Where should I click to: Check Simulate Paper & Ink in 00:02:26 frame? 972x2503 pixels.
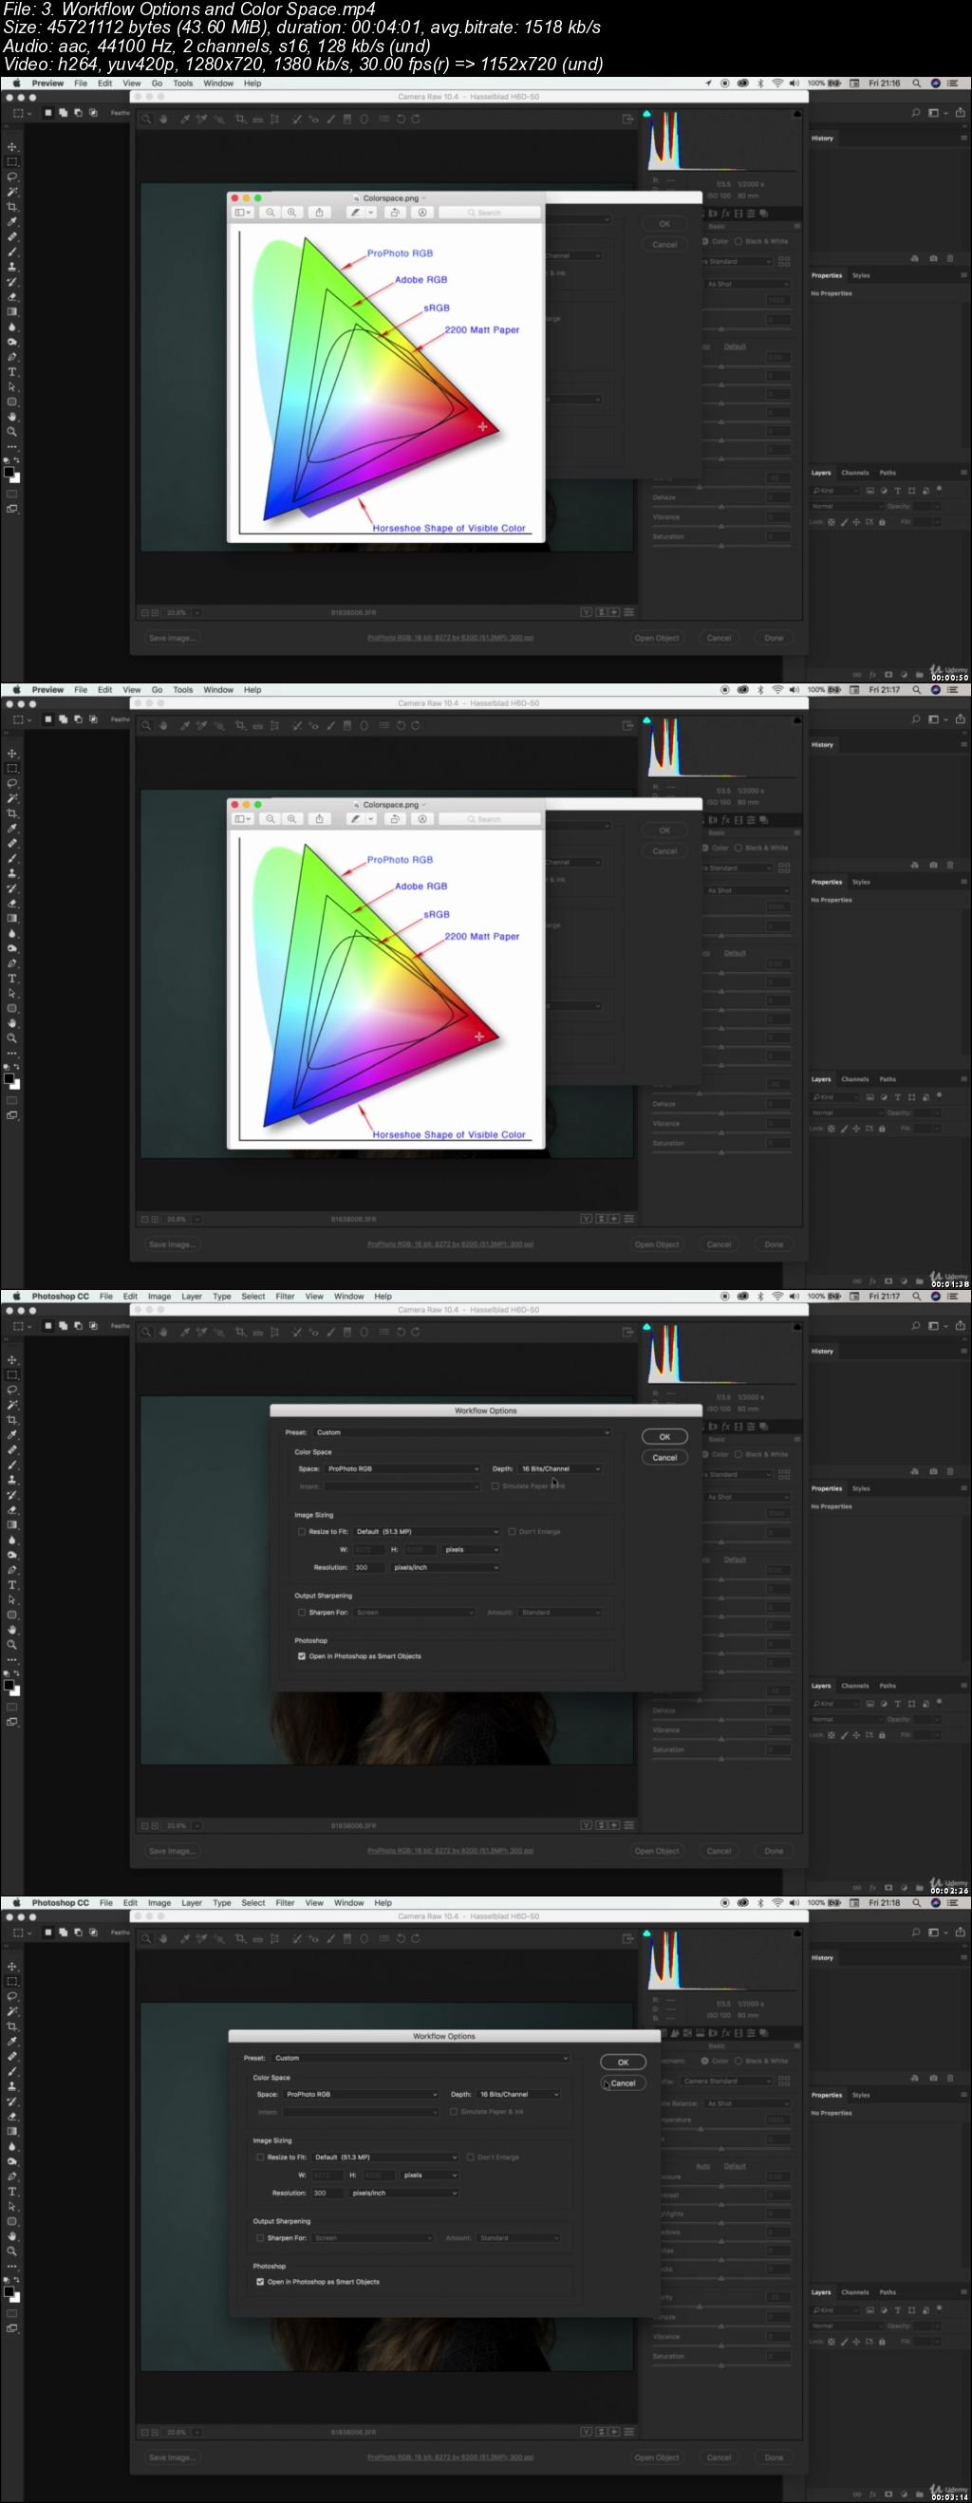click(495, 1485)
